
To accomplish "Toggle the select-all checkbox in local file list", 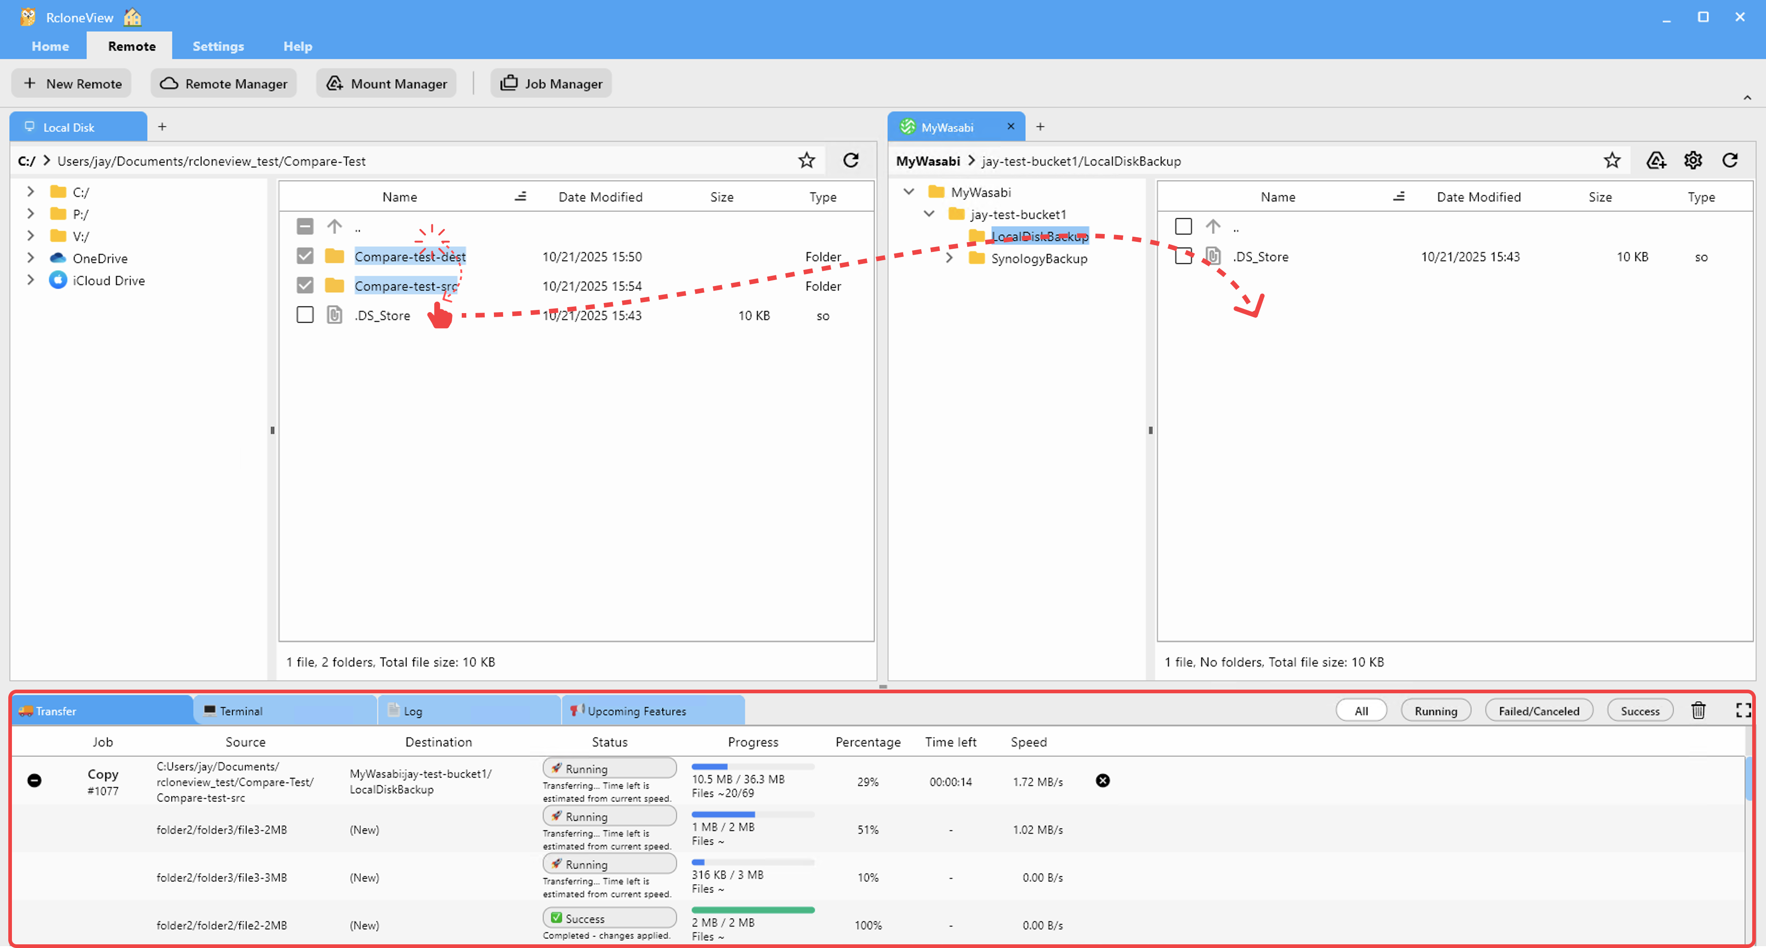I will pos(305,226).
